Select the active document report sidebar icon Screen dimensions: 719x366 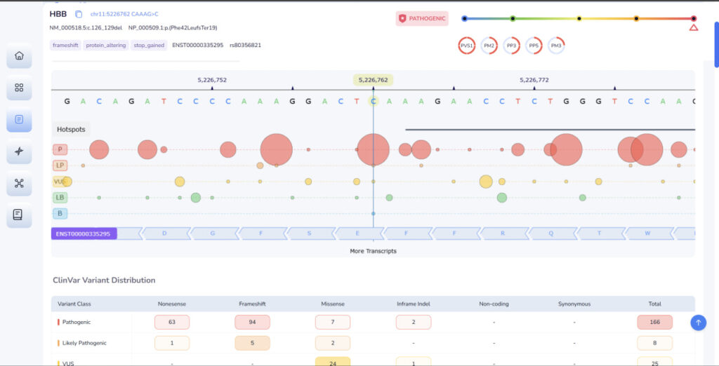tap(19, 120)
